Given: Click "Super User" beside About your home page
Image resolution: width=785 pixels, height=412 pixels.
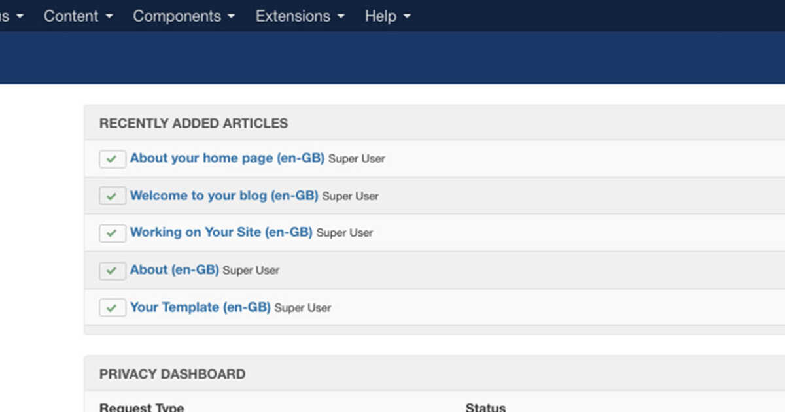Looking at the screenshot, I should [x=357, y=159].
